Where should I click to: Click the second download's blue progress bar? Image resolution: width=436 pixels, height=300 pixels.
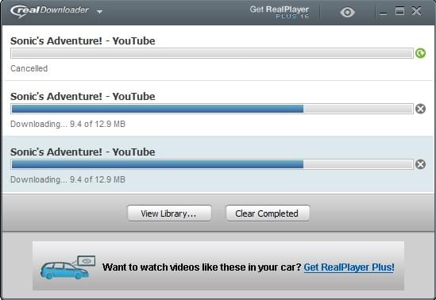(x=212, y=109)
